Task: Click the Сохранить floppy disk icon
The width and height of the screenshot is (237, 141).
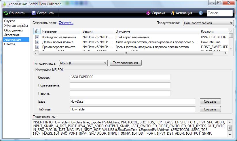Action: coord(34,13)
